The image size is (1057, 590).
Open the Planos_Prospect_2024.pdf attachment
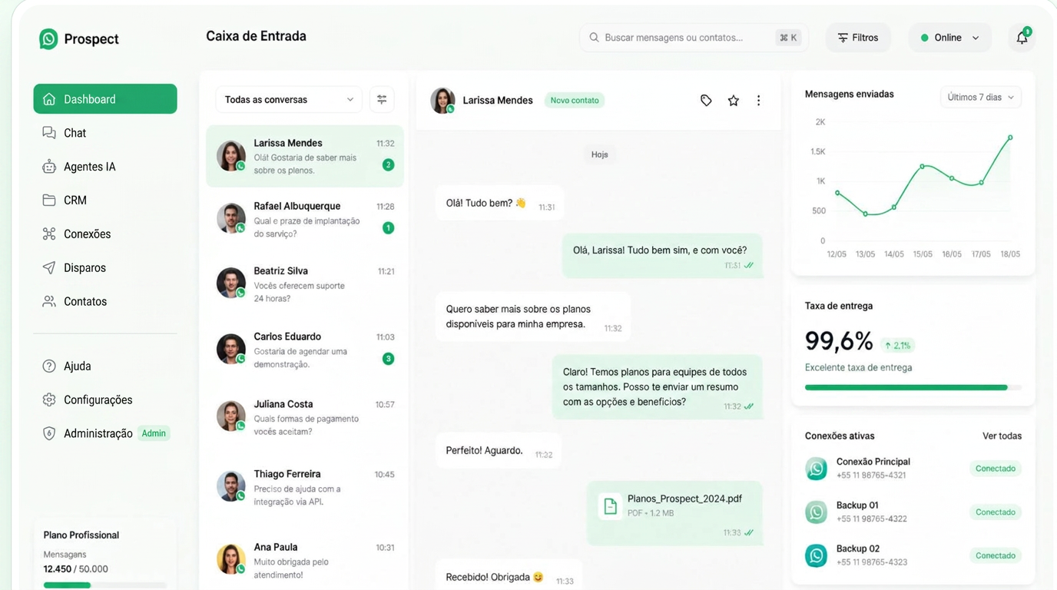pyautogui.click(x=675, y=512)
